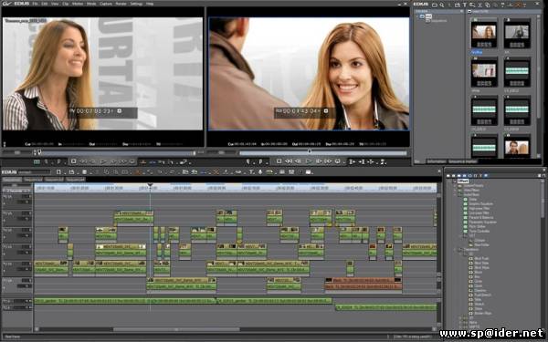Set In point in the source player

click(x=47, y=161)
